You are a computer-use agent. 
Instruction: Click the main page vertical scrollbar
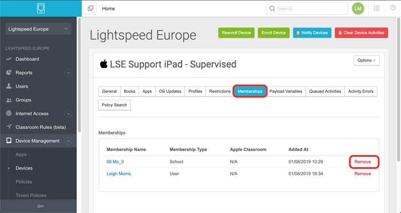pyautogui.click(x=399, y=89)
